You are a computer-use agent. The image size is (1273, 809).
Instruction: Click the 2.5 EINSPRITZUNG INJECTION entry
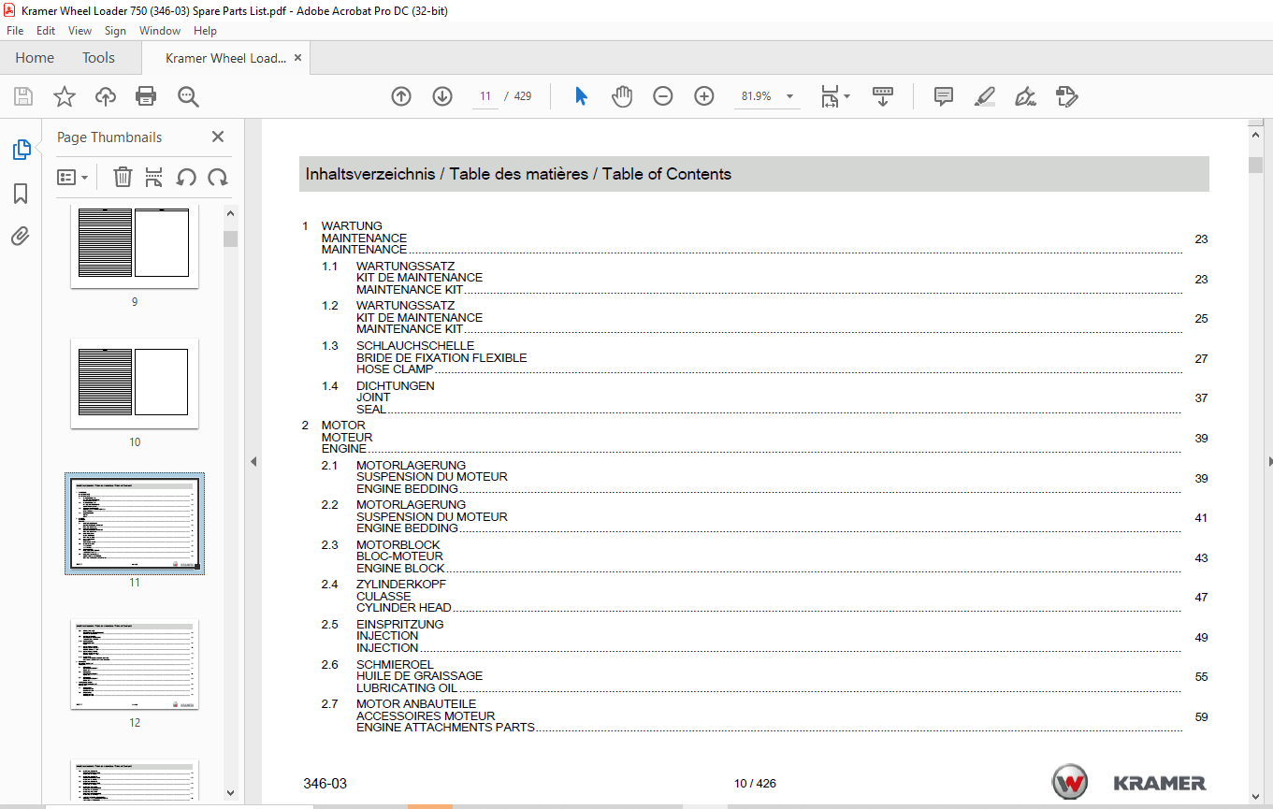pyautogui.click(x=764, y=636)
